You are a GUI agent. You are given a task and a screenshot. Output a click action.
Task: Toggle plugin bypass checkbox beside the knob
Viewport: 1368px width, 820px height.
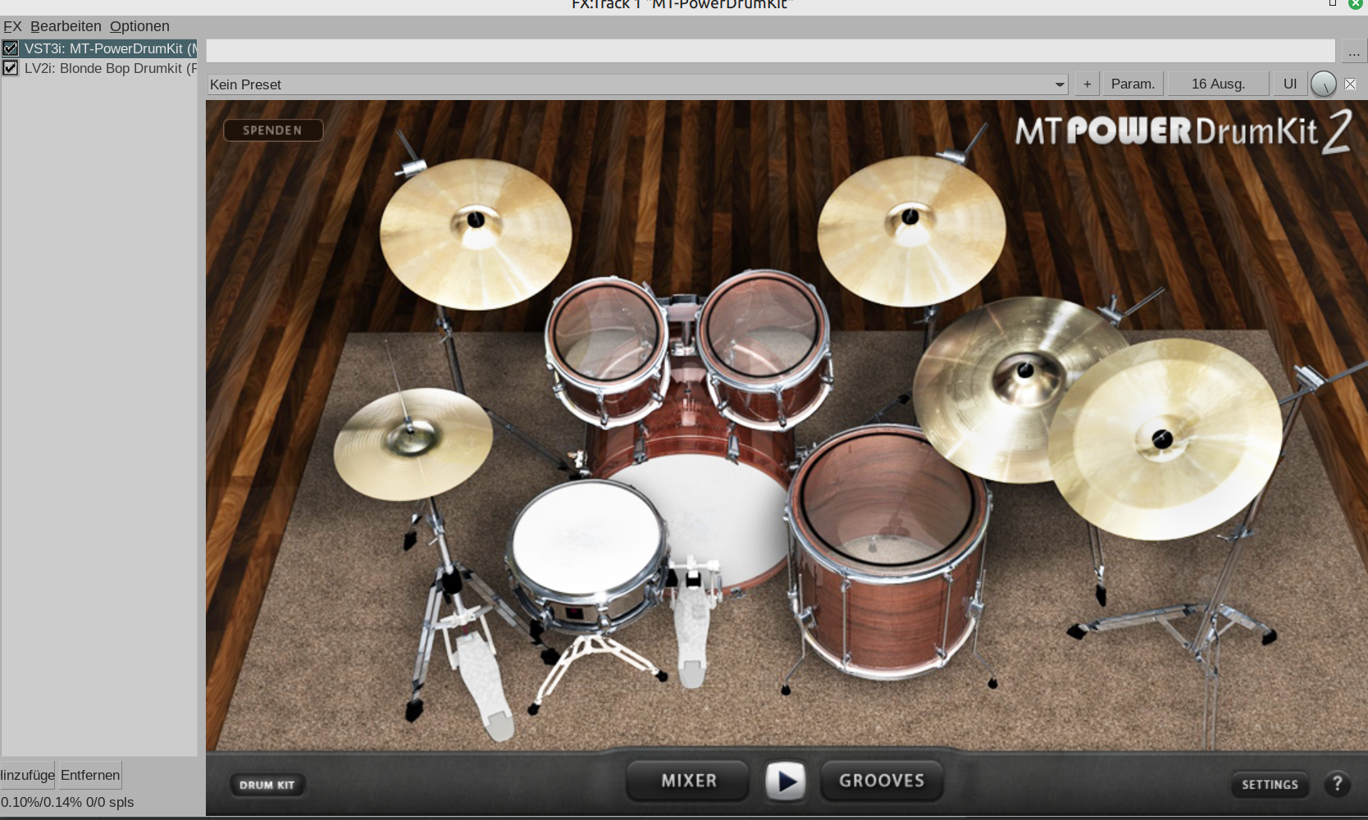1350,84
